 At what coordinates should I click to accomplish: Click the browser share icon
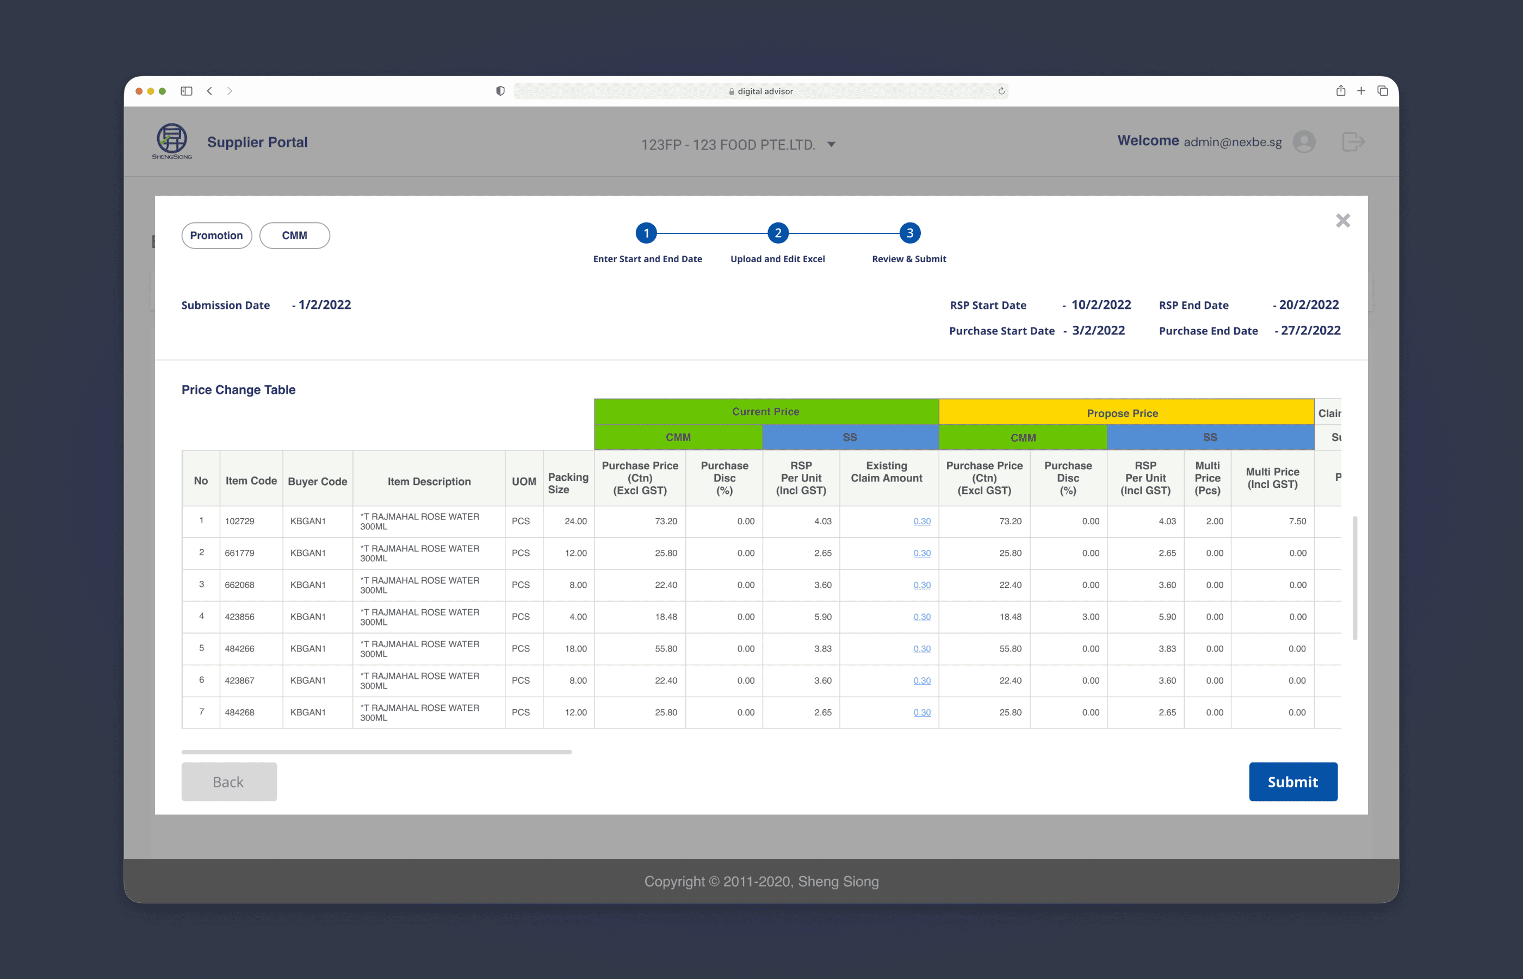(x=1341, y=90)
